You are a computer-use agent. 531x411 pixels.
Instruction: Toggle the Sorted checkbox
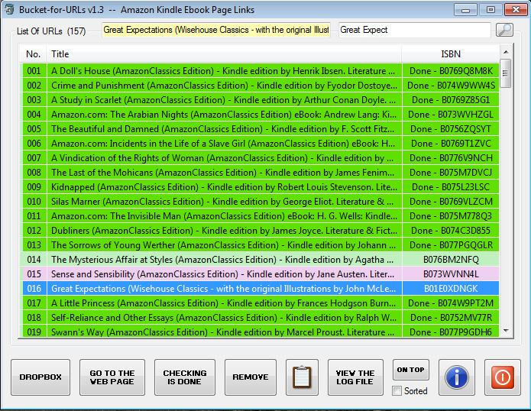coord(397,391)
